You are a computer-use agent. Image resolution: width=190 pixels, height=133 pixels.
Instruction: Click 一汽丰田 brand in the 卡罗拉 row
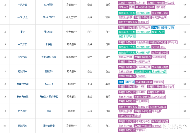[22, 44]
